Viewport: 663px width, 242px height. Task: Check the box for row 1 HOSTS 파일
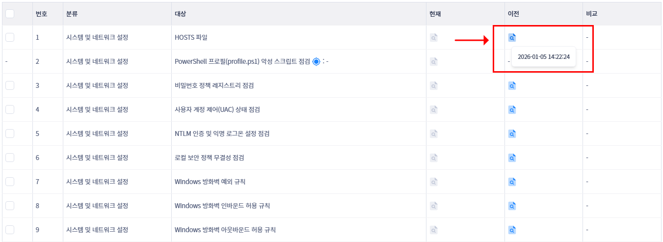tap(10, 37)
